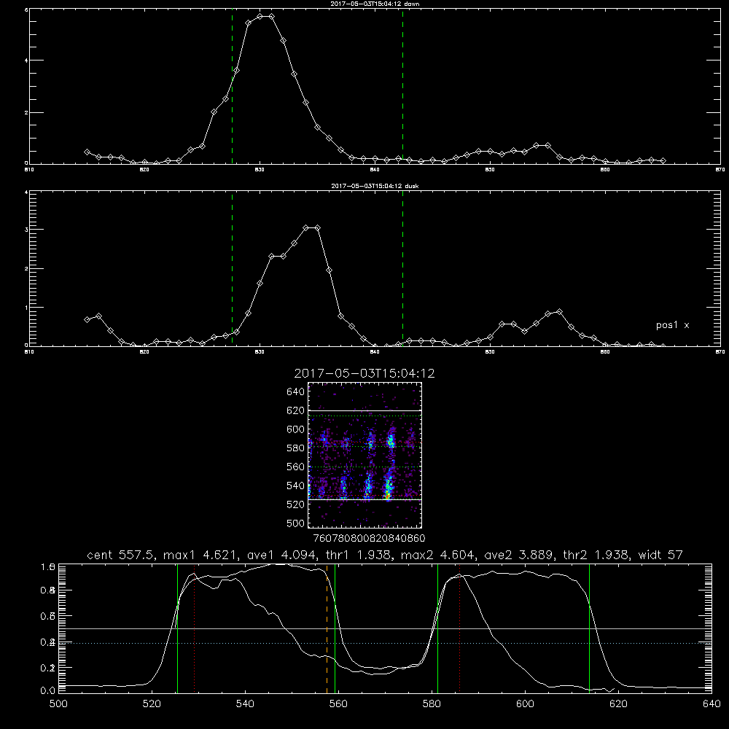Image resolution: width=729 pixels, height=729 pixels.
Task: Click the dusk plot y-axis label '3'
Action: pyautogui.click(x=26, y=230)
